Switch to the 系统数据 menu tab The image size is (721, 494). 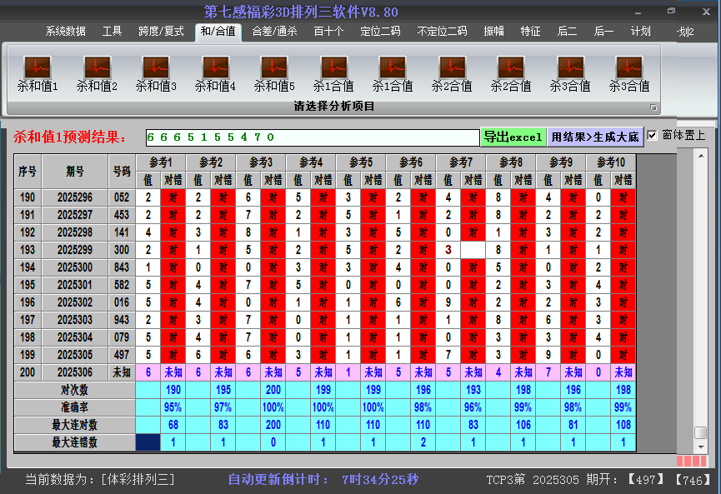click(x=64, y=32)
